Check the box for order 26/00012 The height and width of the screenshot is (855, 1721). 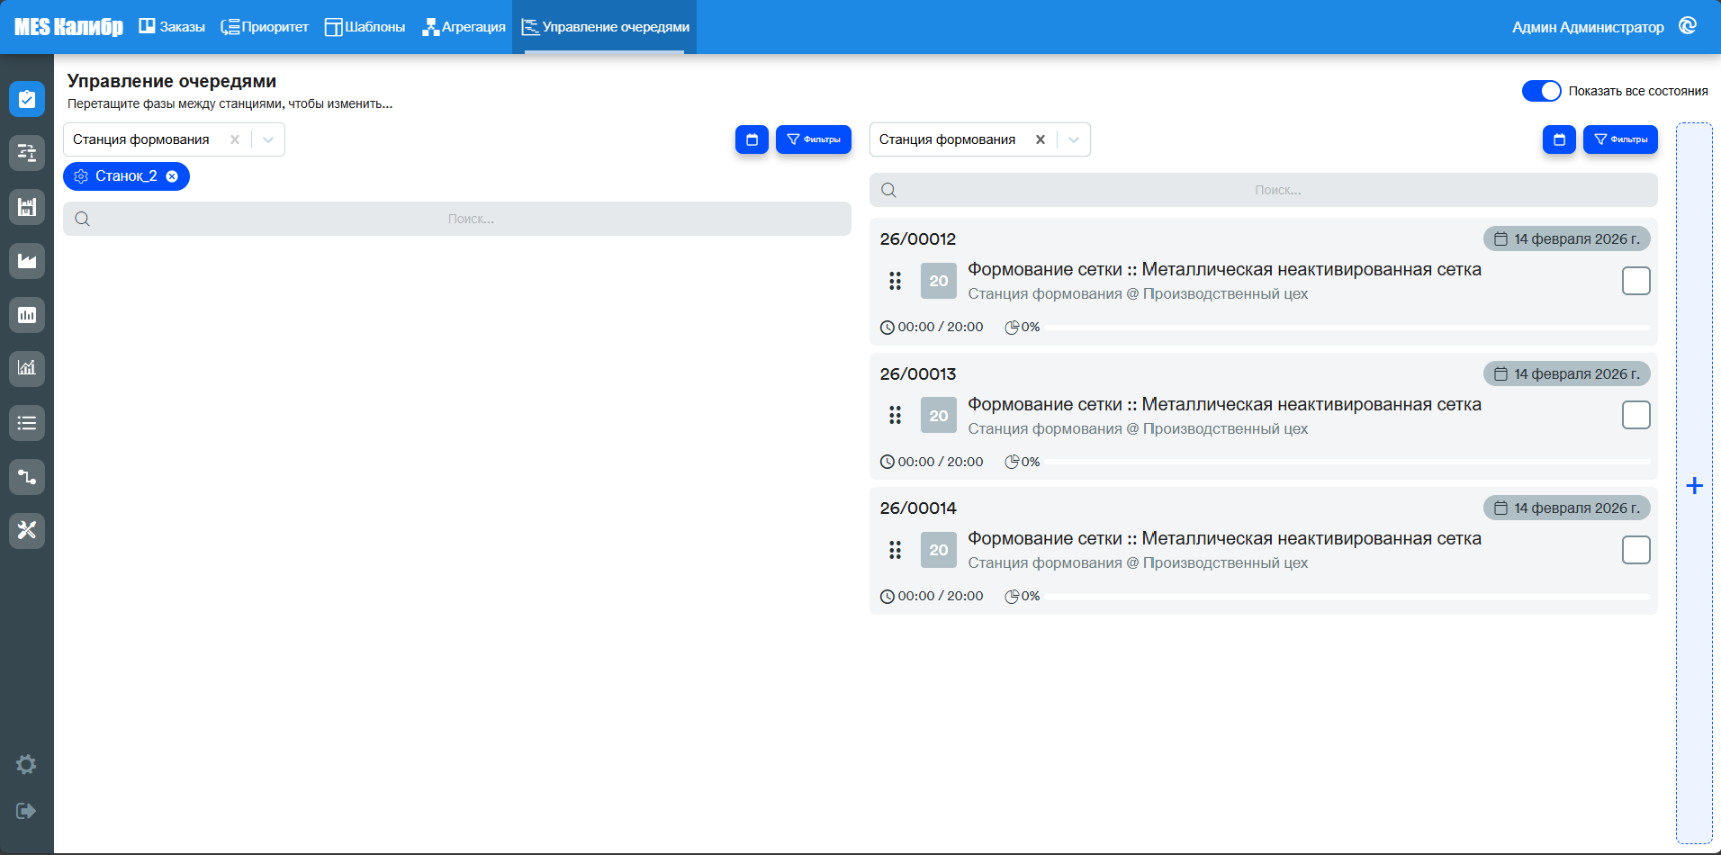[x=1635, y=281]
